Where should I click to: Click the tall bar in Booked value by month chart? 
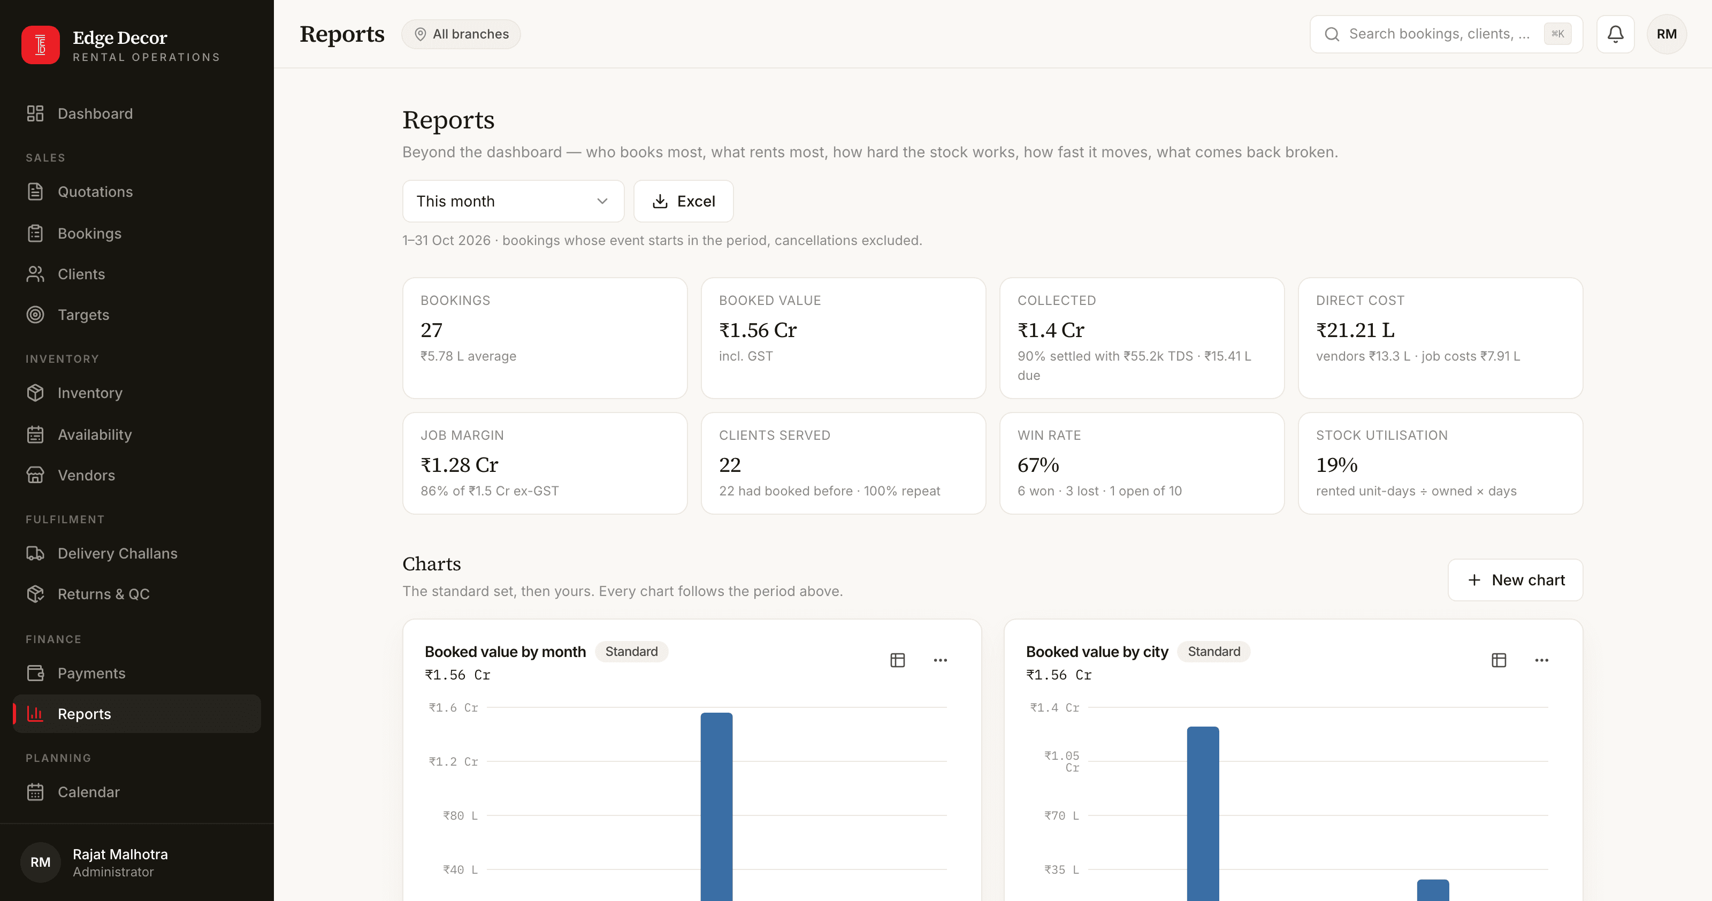(x=716, y=807)
